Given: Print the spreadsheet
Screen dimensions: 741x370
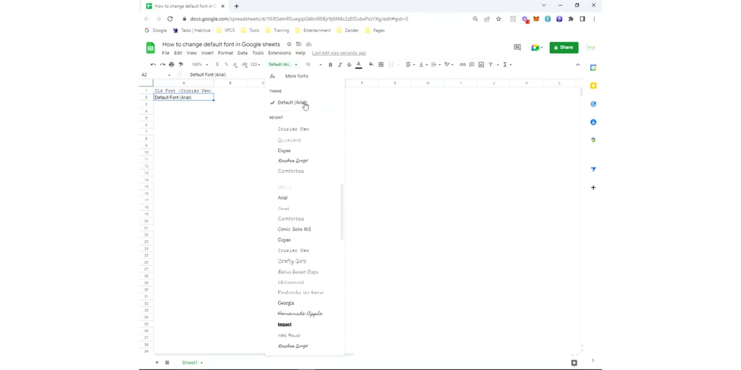Looking at the screenshot, I should (172, 65).
